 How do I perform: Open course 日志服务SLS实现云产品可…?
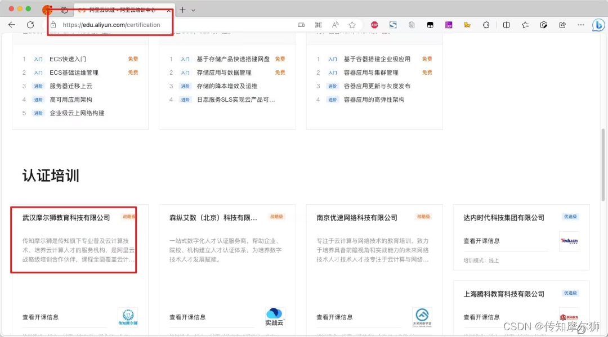pos(236,100)
